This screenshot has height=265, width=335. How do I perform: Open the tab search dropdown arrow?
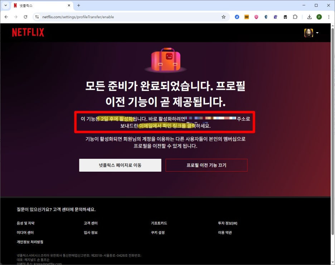[x=6, y=5]
